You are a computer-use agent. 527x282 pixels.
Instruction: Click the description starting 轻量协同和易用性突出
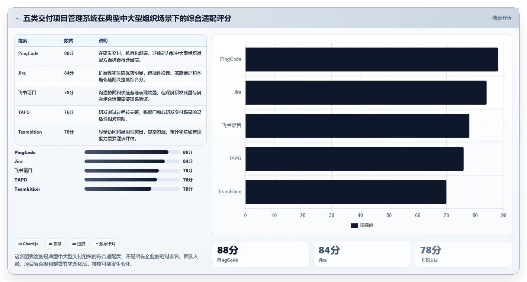(x=150, y=135)
